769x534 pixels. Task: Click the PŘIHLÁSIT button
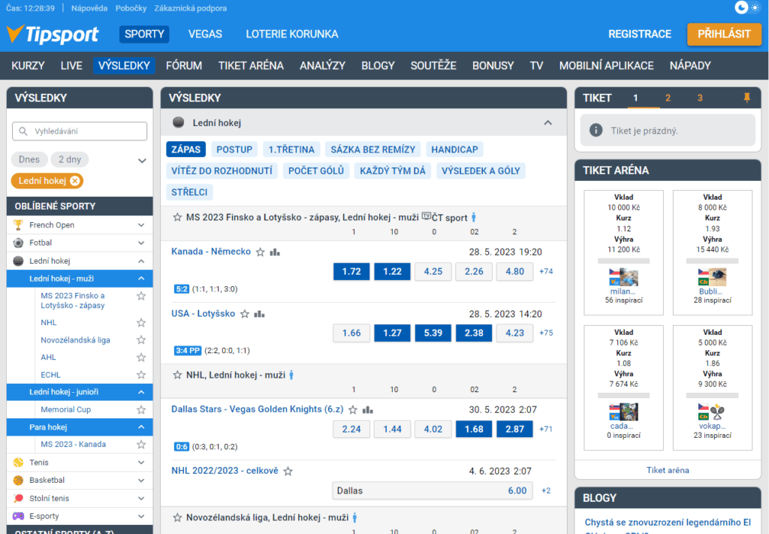724,34
